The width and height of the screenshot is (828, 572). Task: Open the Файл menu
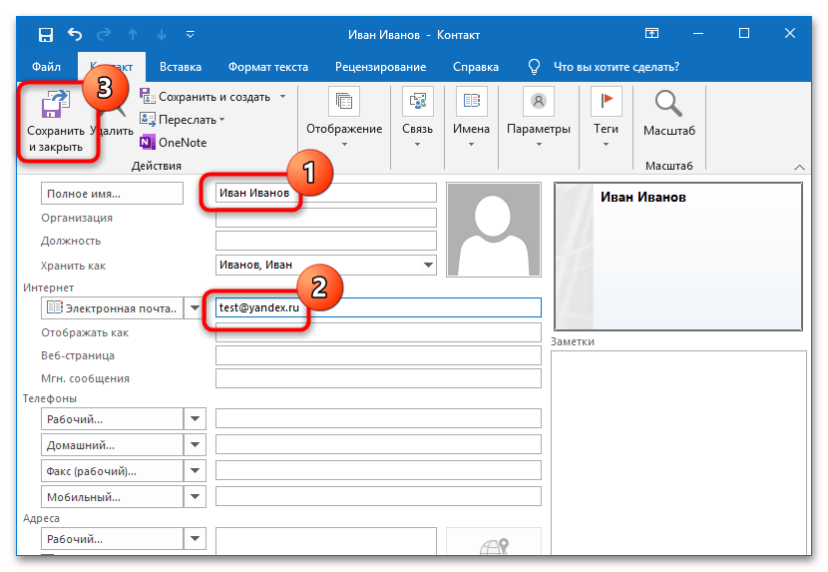pos(46,67)
